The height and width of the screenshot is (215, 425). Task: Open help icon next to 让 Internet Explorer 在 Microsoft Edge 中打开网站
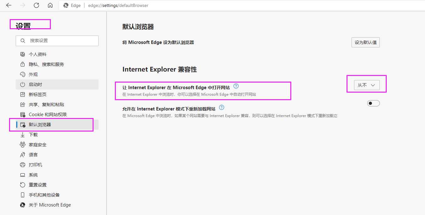tap(236, 86)
